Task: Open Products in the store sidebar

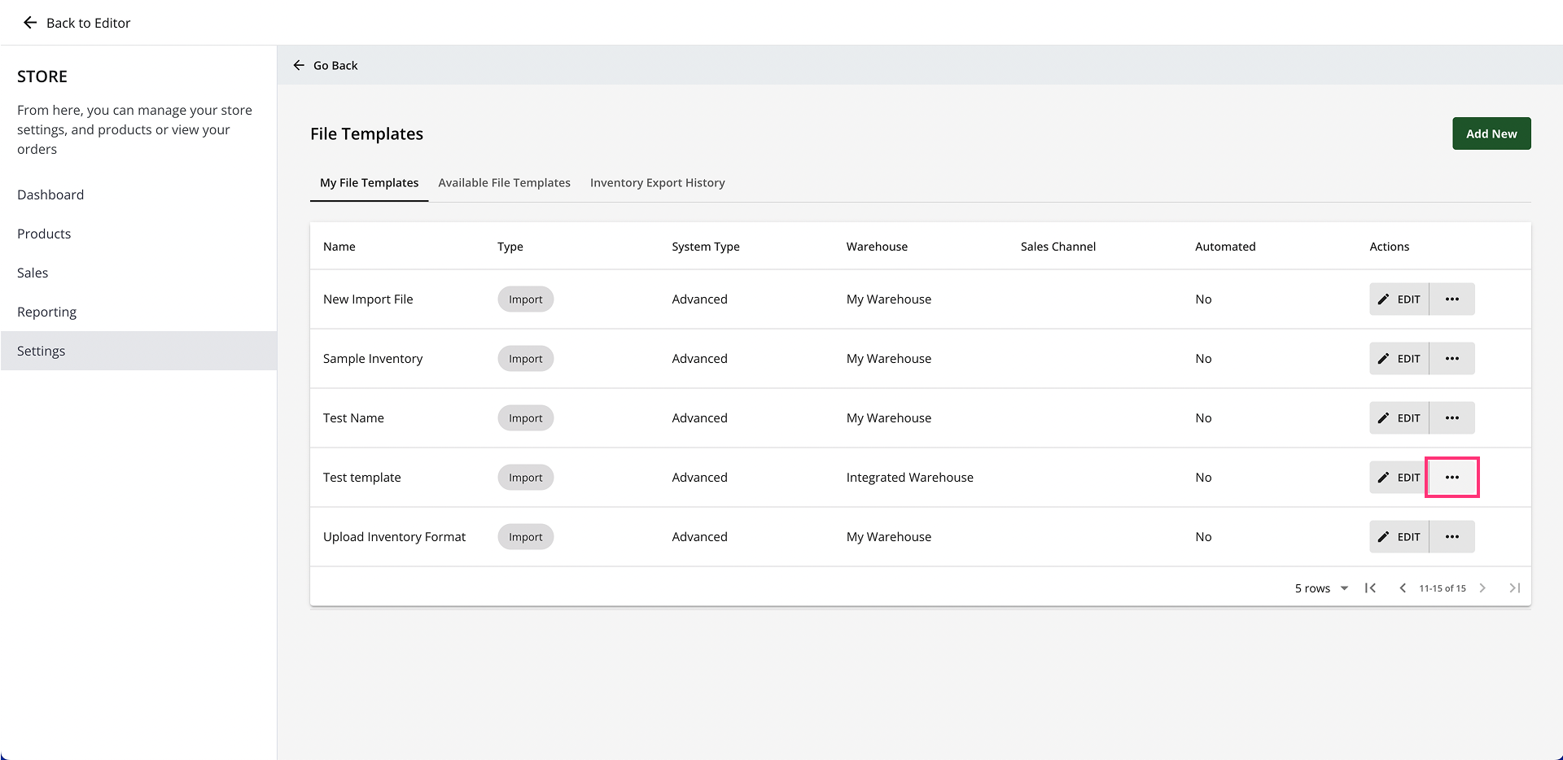Action: click(x=138, y=234)
